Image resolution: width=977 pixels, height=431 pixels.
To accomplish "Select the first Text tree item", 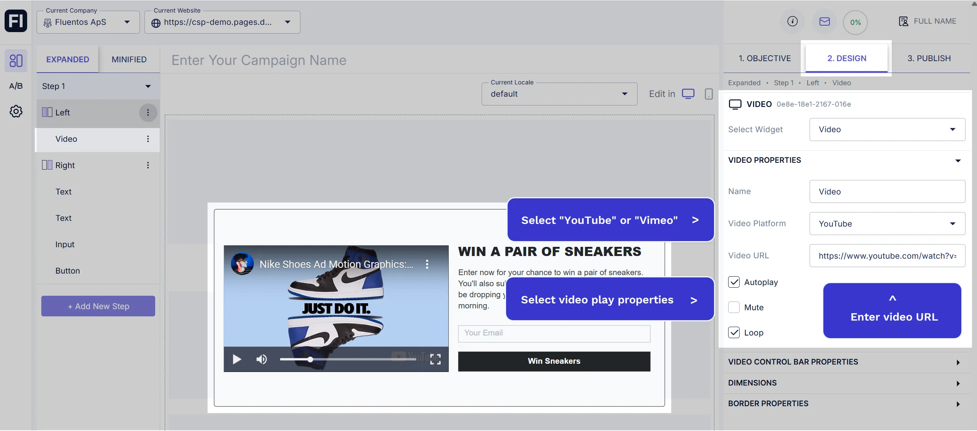I will [x=98, y=191].
